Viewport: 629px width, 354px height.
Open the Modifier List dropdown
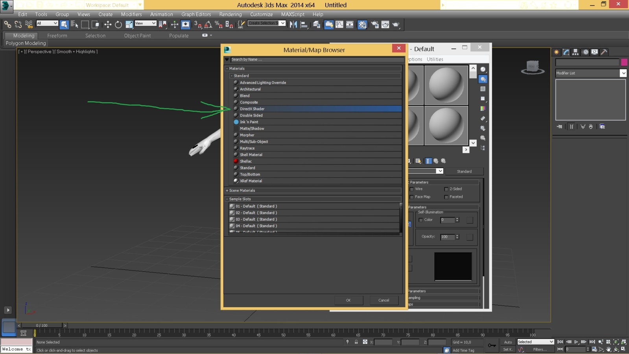click(623, 73)
